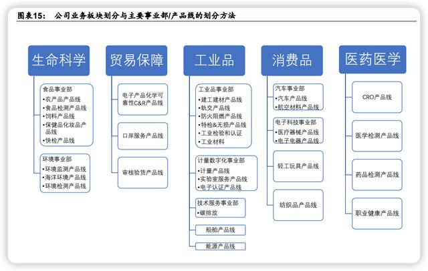
Task: Click the 生命科学 header box
Action: click(x=59, y=60)
